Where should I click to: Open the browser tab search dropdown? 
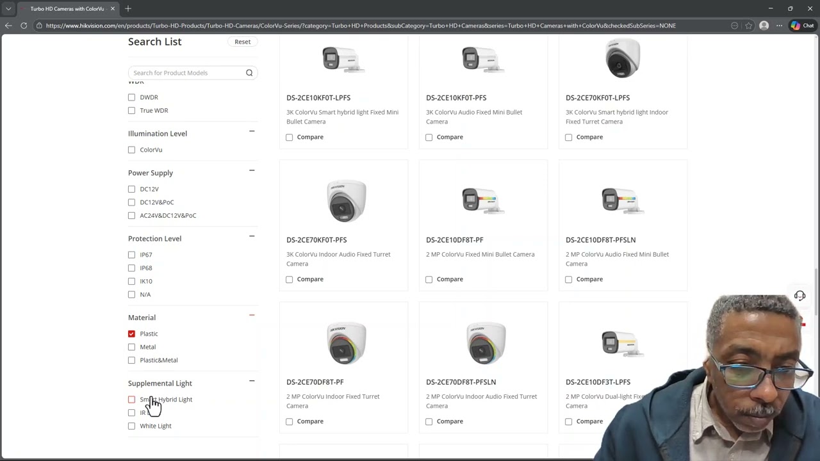[x=8, y=8]
